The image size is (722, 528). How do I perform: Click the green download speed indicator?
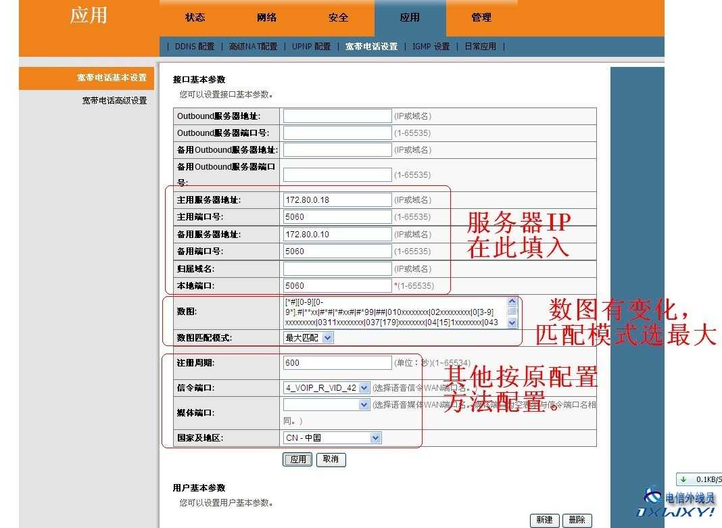[x=699, y=479]
